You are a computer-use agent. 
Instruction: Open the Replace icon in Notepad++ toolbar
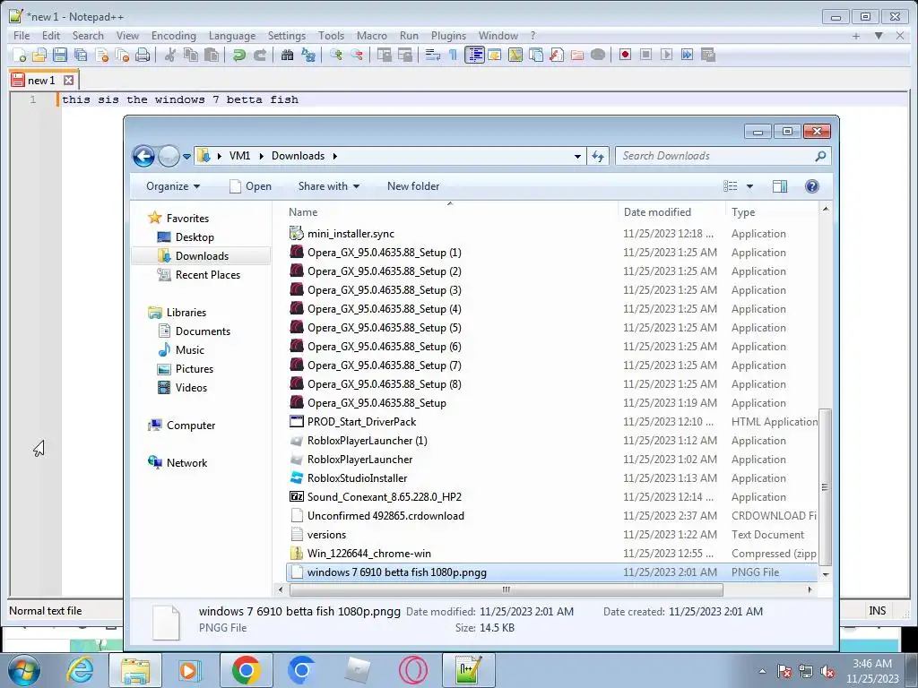tap(308, 55)
